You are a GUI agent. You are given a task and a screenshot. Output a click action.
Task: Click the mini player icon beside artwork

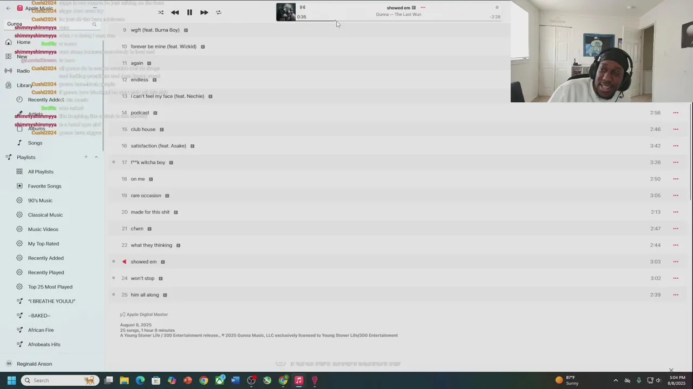click(x=303, y=7)
